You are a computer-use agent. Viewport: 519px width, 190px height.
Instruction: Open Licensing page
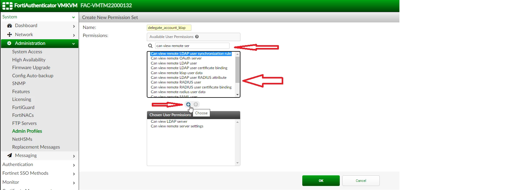point(22,99)
